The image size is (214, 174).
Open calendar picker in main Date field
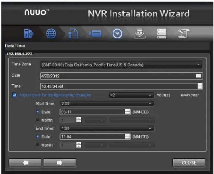tap(198, 76)
